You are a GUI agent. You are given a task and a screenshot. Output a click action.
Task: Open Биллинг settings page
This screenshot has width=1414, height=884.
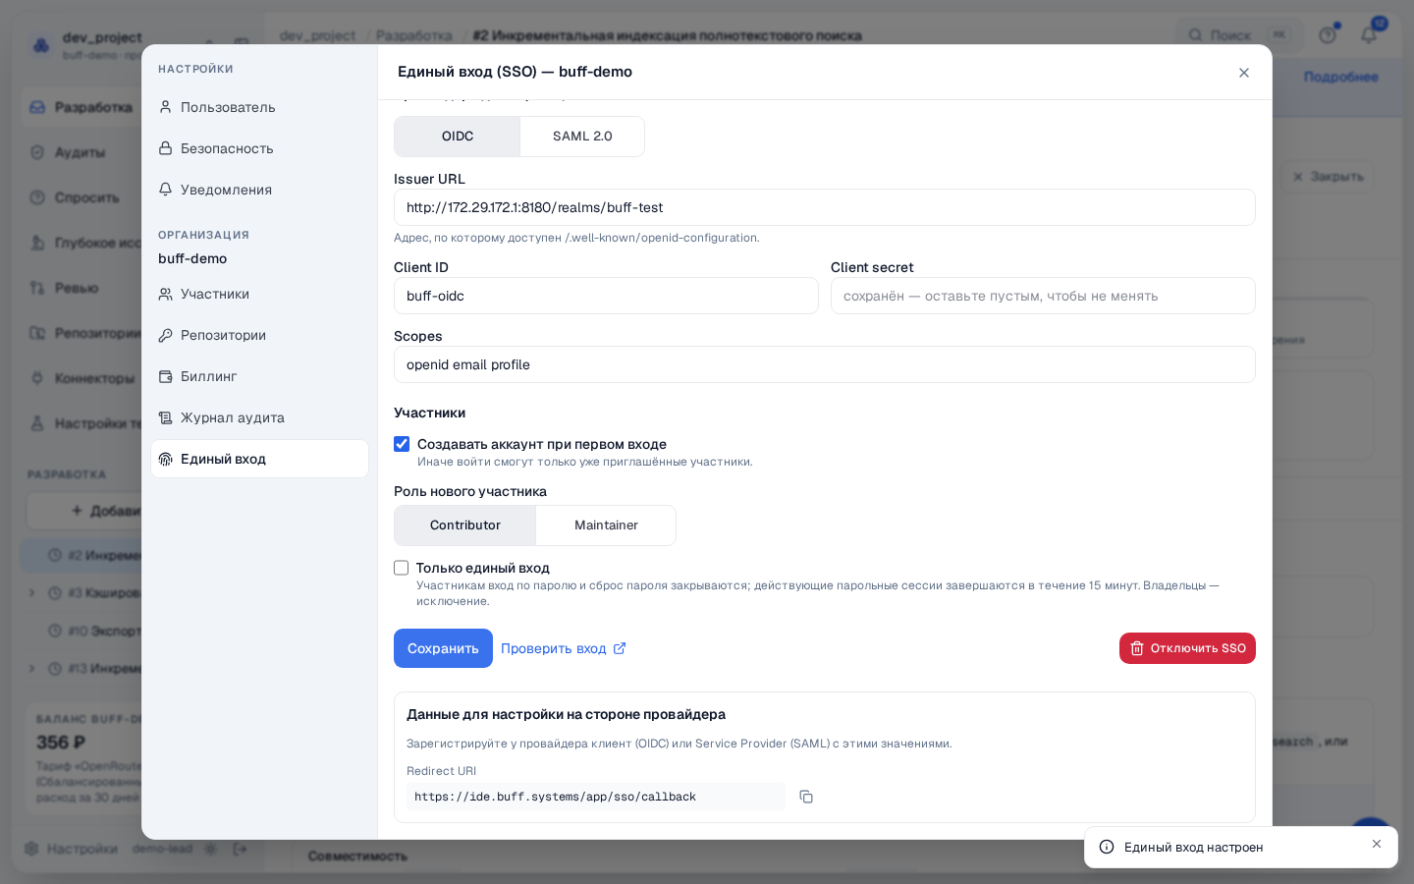259,376
